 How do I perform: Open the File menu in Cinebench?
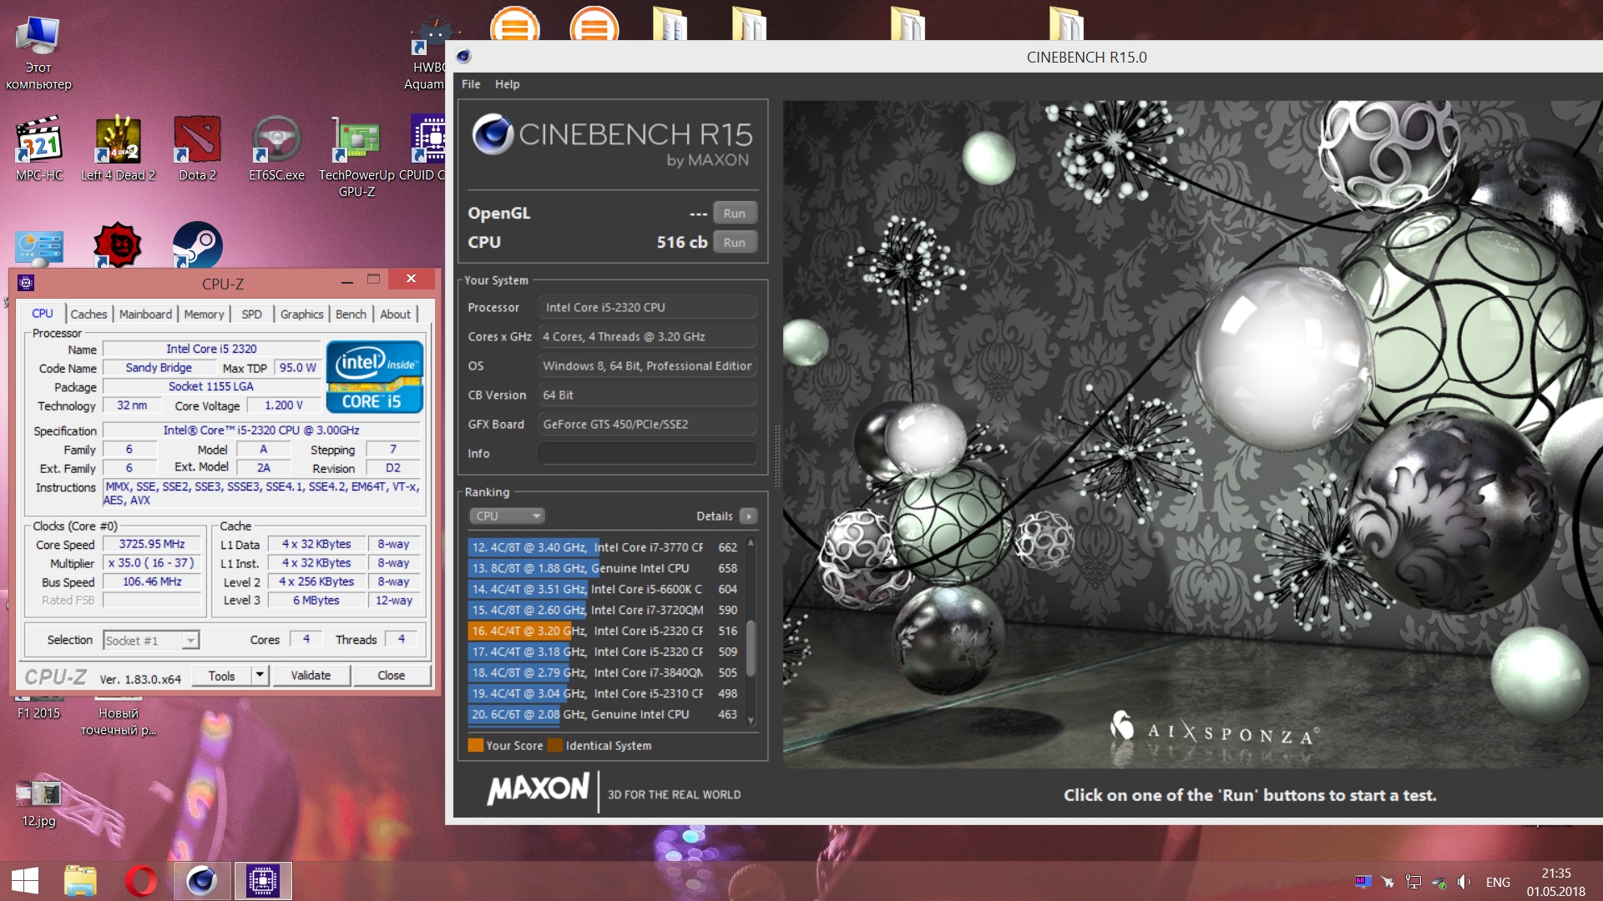pos(471,84)
